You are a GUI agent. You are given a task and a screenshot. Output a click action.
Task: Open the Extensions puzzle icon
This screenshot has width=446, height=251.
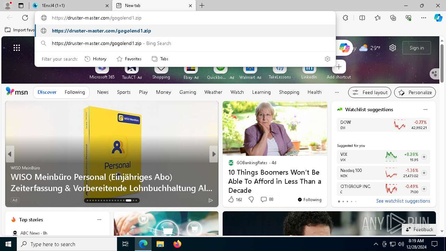pos(345,18)
